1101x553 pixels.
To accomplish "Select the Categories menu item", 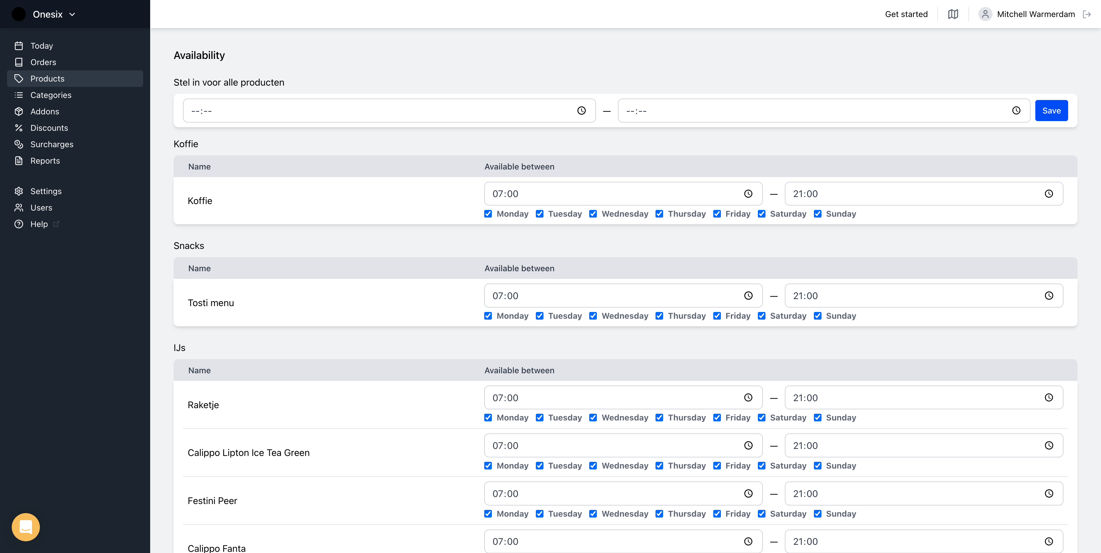I will tap(51, 94).
